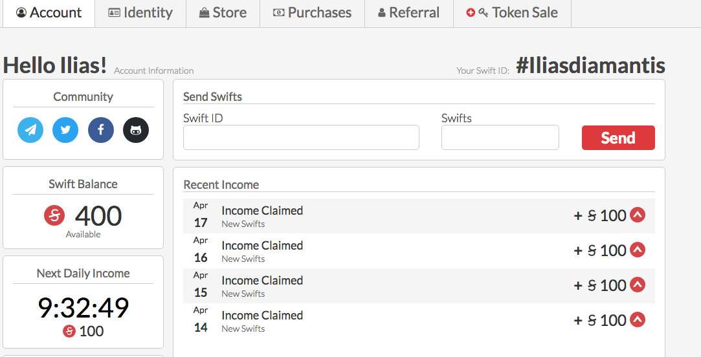Viewport: 701px width, 357px height.
Task: Open the Telegram community icon
Action: tap(30, 130)
